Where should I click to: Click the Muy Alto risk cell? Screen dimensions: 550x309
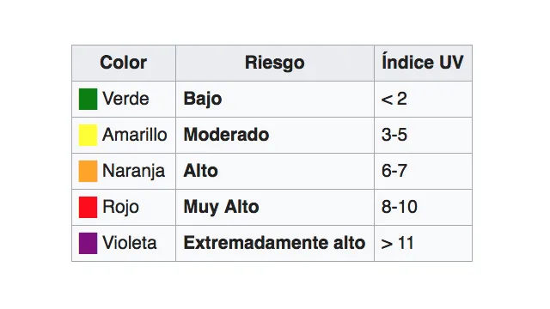275,208
